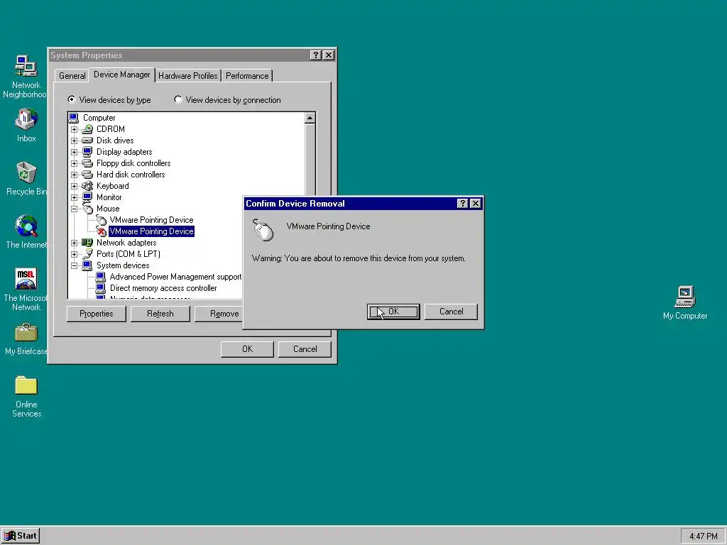Click the device list scrollbar up arrow

click(310, 118)
